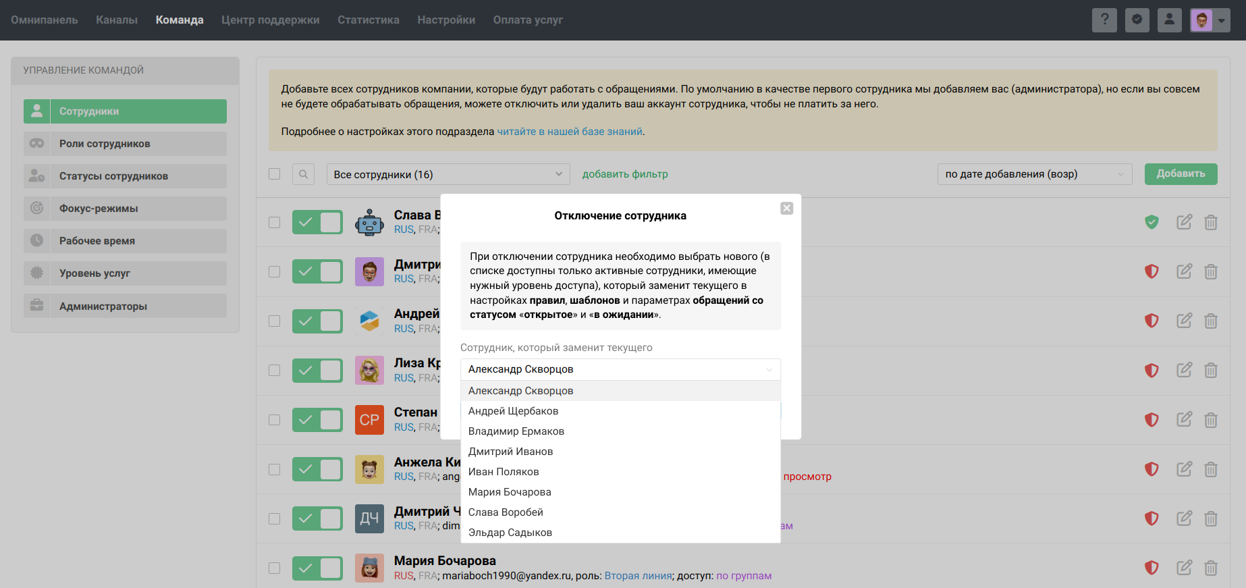1246x588 pixels.
Task: Open Роли сотрудников in sidebar
Action: coord(125,144)
